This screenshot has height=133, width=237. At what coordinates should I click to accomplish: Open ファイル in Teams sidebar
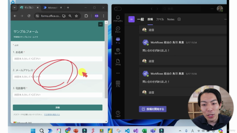118,62
